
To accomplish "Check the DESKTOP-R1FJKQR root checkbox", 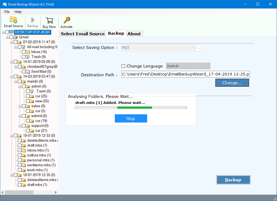I will pyautogui.click(x=7, y=32).
